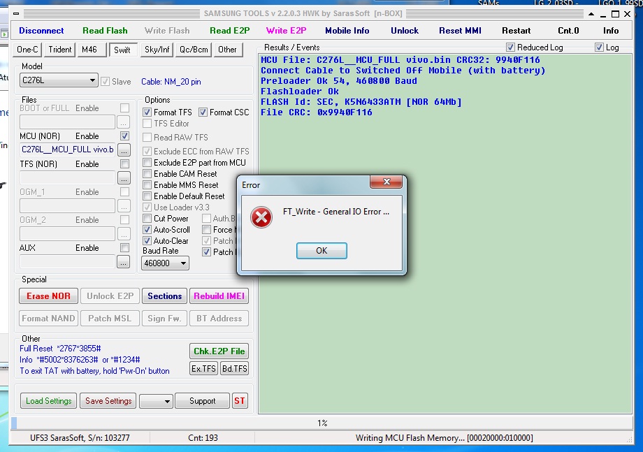Open the Model dropdown showing C276L
The width and height of the screenshot is (643, 452).
[58, 80]
